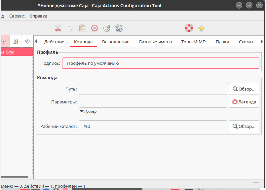The width and height of the screenshot is (266, 190).
Task: Focus the Подпись profile field
Action: coord(161,63)
